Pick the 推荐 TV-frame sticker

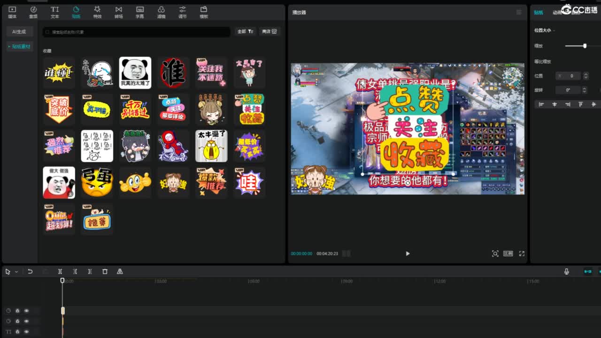(97, 219)
